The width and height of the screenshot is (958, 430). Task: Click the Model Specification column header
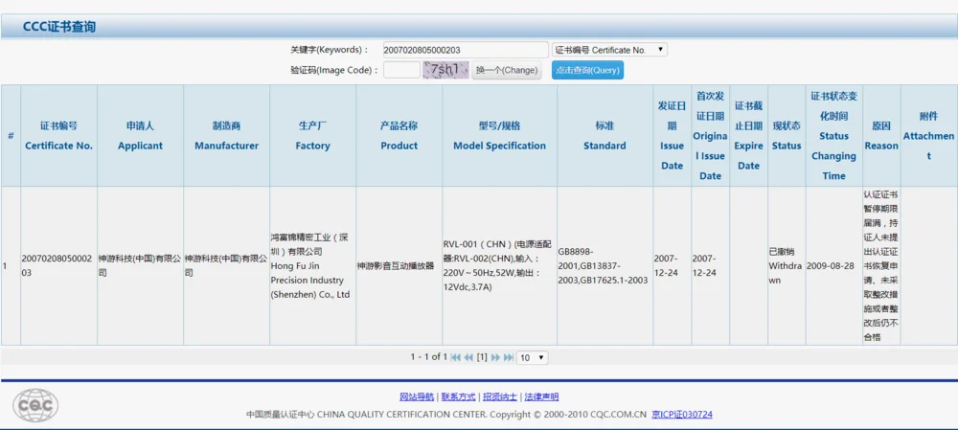(500, 136)
